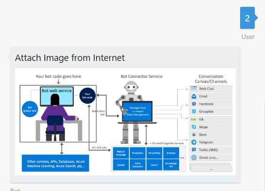Click the User label under the avatar
Viewport: 265px width, 191px height.
tap(248, 37)
